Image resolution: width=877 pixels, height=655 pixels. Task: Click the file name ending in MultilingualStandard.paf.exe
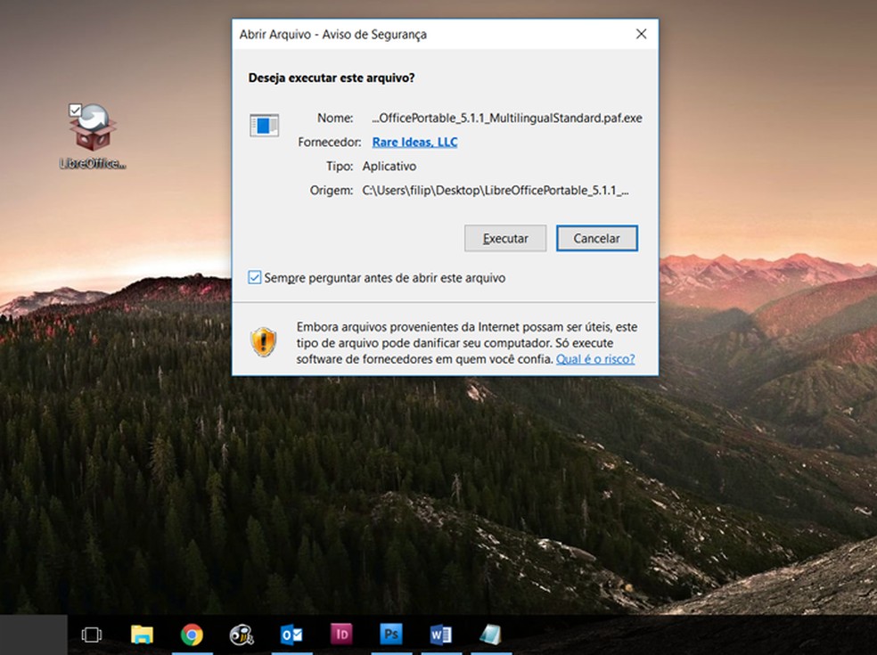point(507,118)
